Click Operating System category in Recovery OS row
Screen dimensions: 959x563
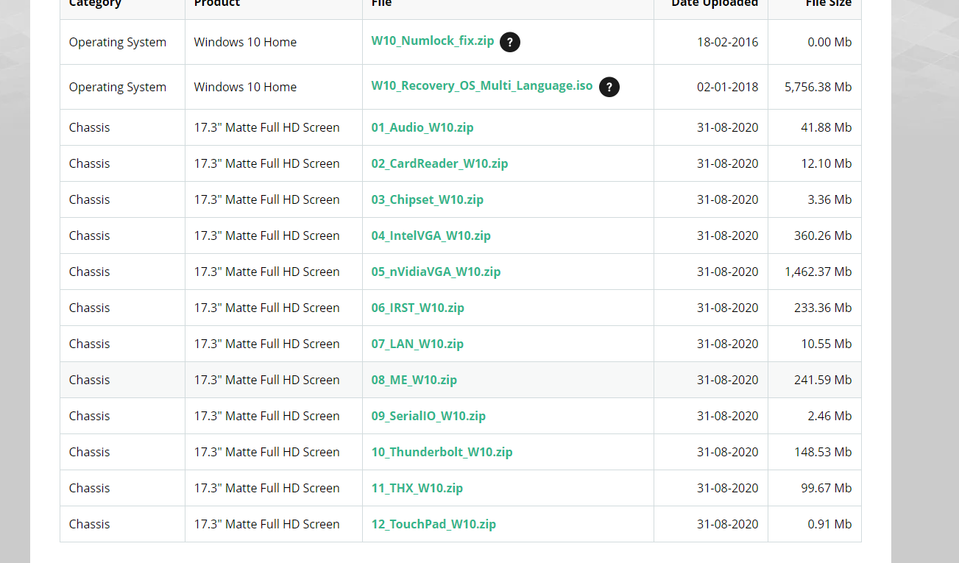118,87
